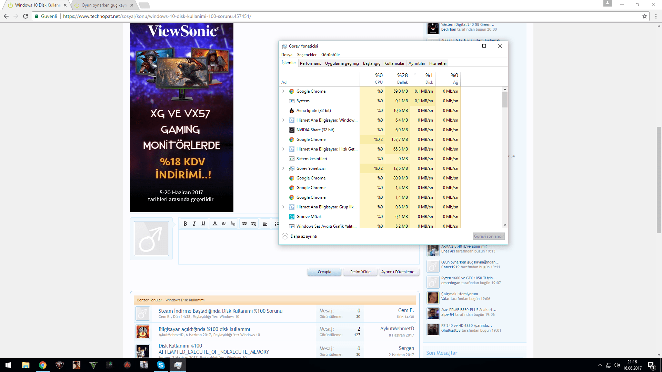
Task: Bookmark this page with the star icon
Action: [644, 16]
